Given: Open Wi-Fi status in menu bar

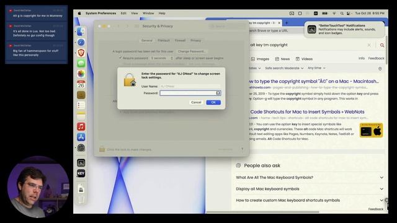Looking at the screenshot, I should click(334, 13).
